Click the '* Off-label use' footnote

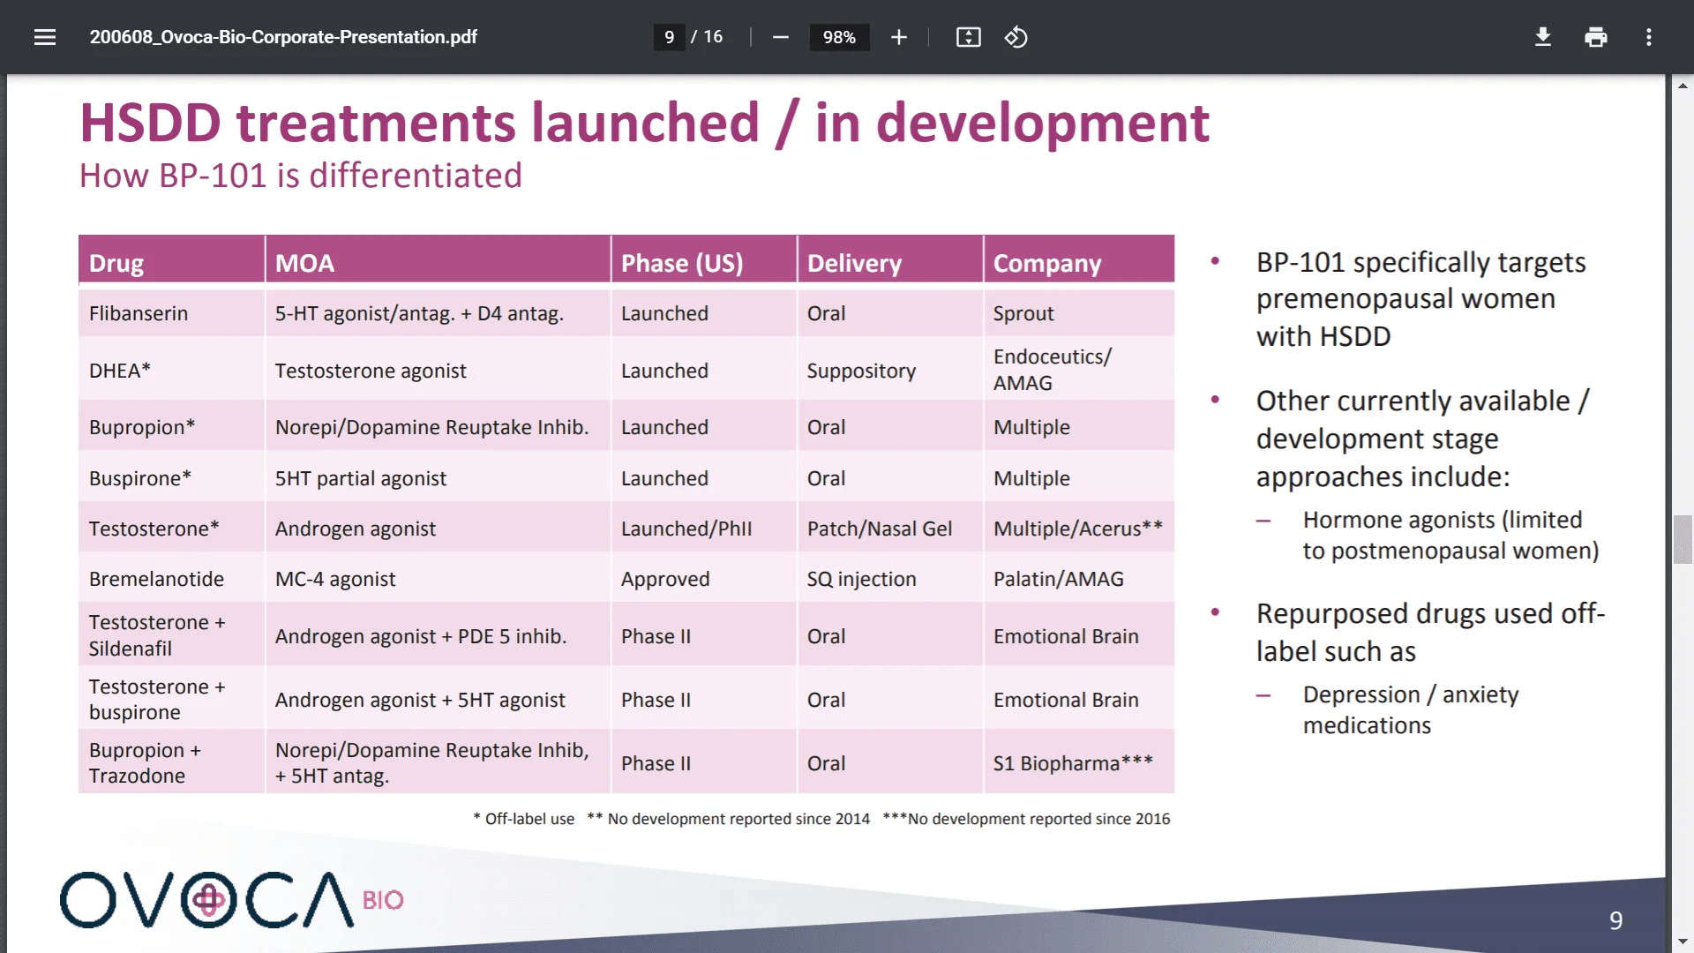coord(524,819)
